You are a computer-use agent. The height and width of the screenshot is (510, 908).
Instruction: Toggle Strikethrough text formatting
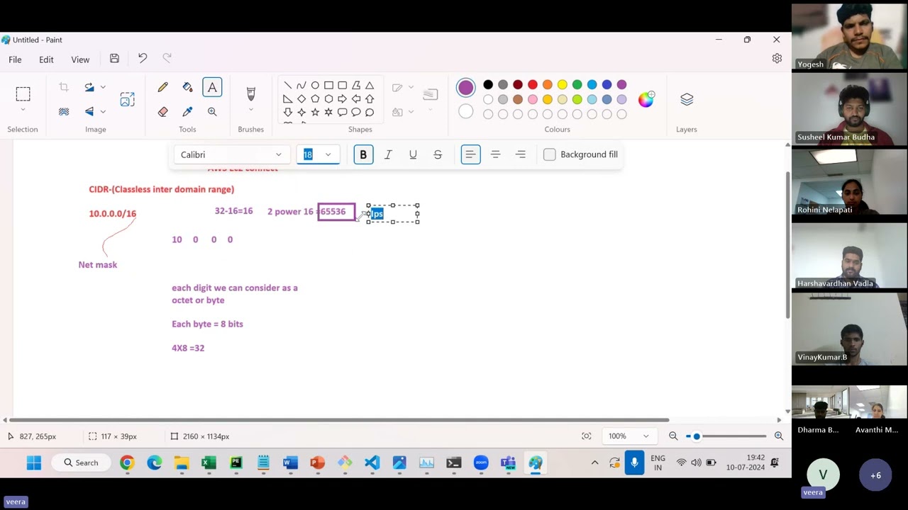click(x=438, y=154)
